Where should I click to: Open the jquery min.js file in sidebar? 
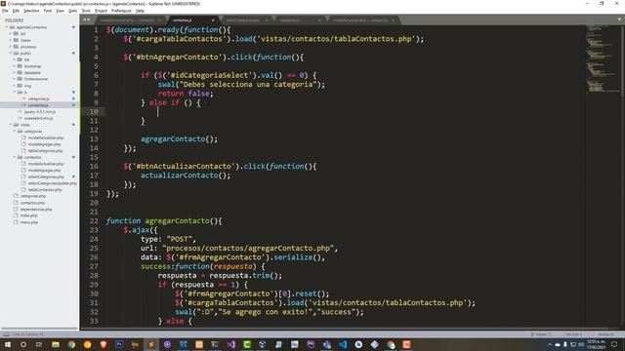click(40, 112)
